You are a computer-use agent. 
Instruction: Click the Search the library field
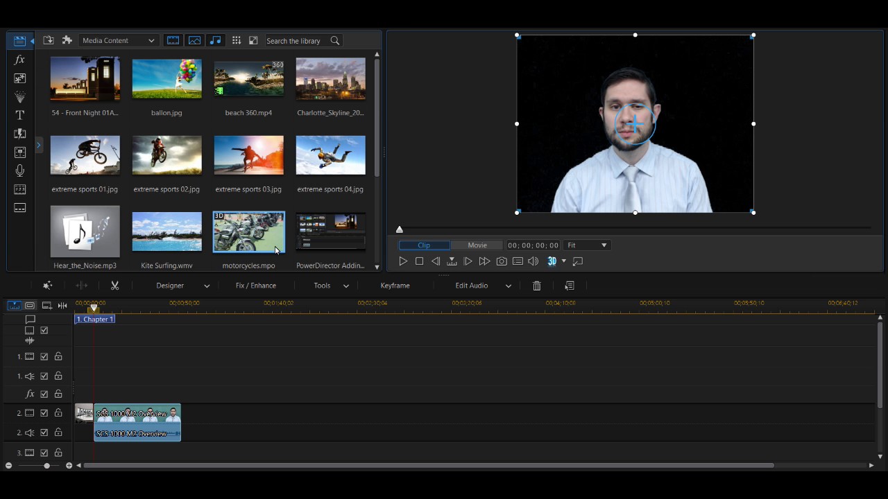[297, 40]
